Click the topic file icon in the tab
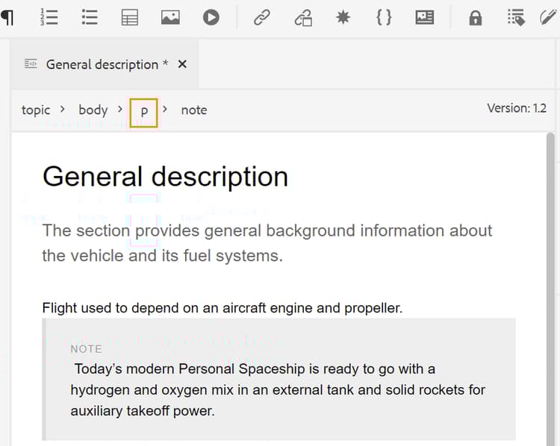This screenshot has height=446, width=560. click(x=31, y=64)
